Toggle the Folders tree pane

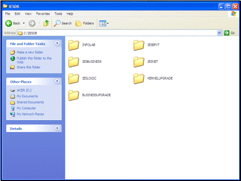point(85,23)
